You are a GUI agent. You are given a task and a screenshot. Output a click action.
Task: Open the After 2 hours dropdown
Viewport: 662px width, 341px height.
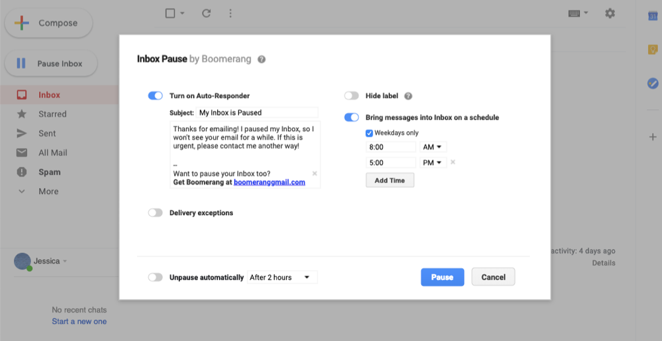coord(282,277)
